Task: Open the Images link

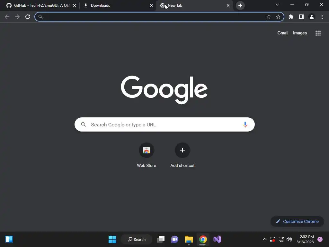Action: [x=300, y=33]
